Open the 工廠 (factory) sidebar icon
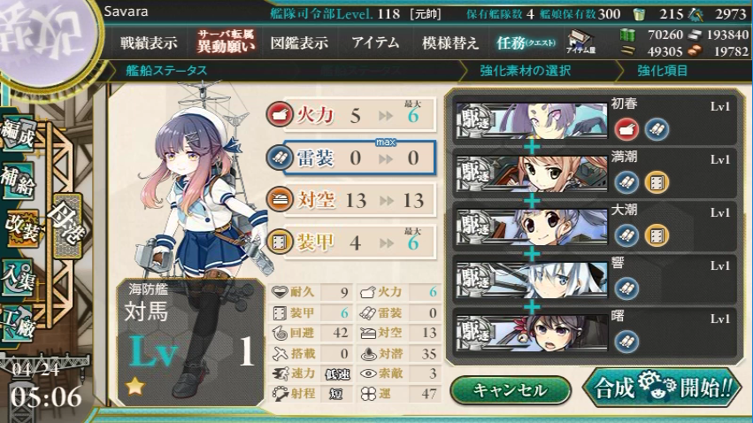The height and width of the screenshot is (423, 753). (x=19, y=323)
